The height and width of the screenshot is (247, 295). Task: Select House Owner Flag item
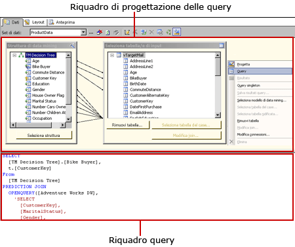[49, 95]
